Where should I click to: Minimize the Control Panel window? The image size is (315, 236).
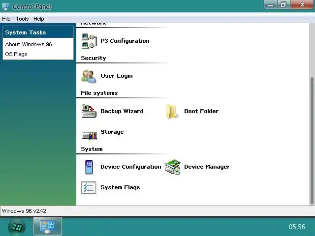pos(270,4)
